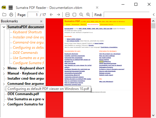The height and width of the screenshot is (118, 156).
Task: Zoom out with the magnifier minus icon
Action: 81,15
